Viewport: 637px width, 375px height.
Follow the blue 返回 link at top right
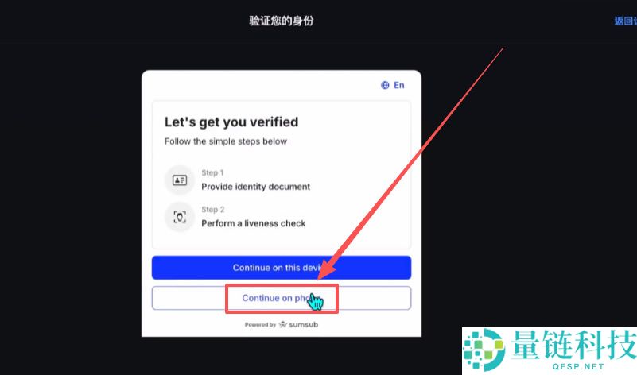coord(625,21)
